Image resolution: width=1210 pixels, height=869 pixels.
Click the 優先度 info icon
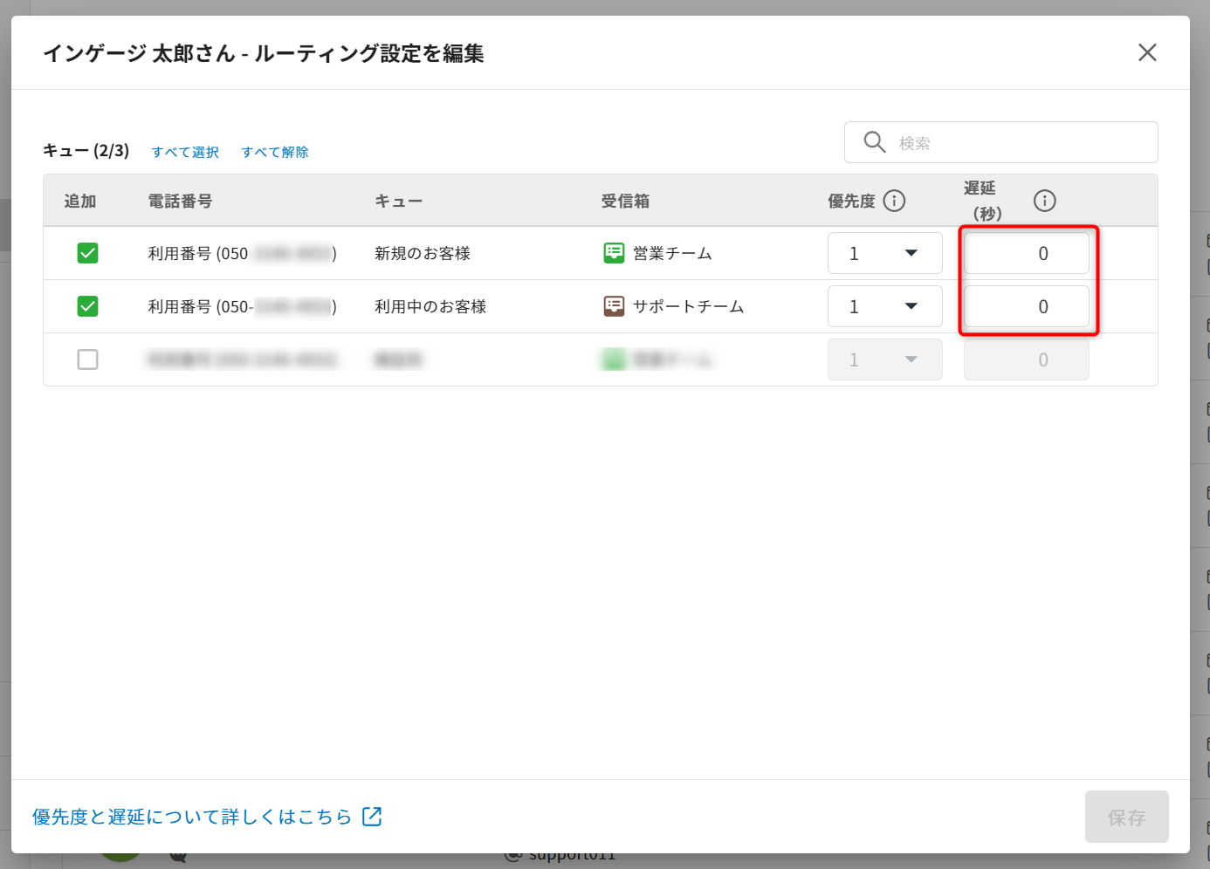[894, 201]
